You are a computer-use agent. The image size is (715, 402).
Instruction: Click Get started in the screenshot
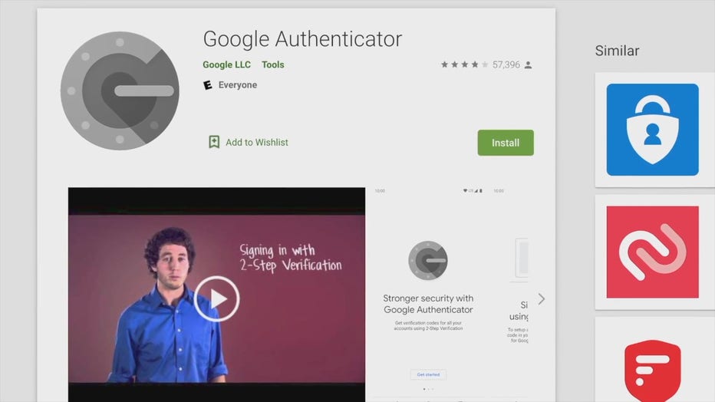coord(428,374)
